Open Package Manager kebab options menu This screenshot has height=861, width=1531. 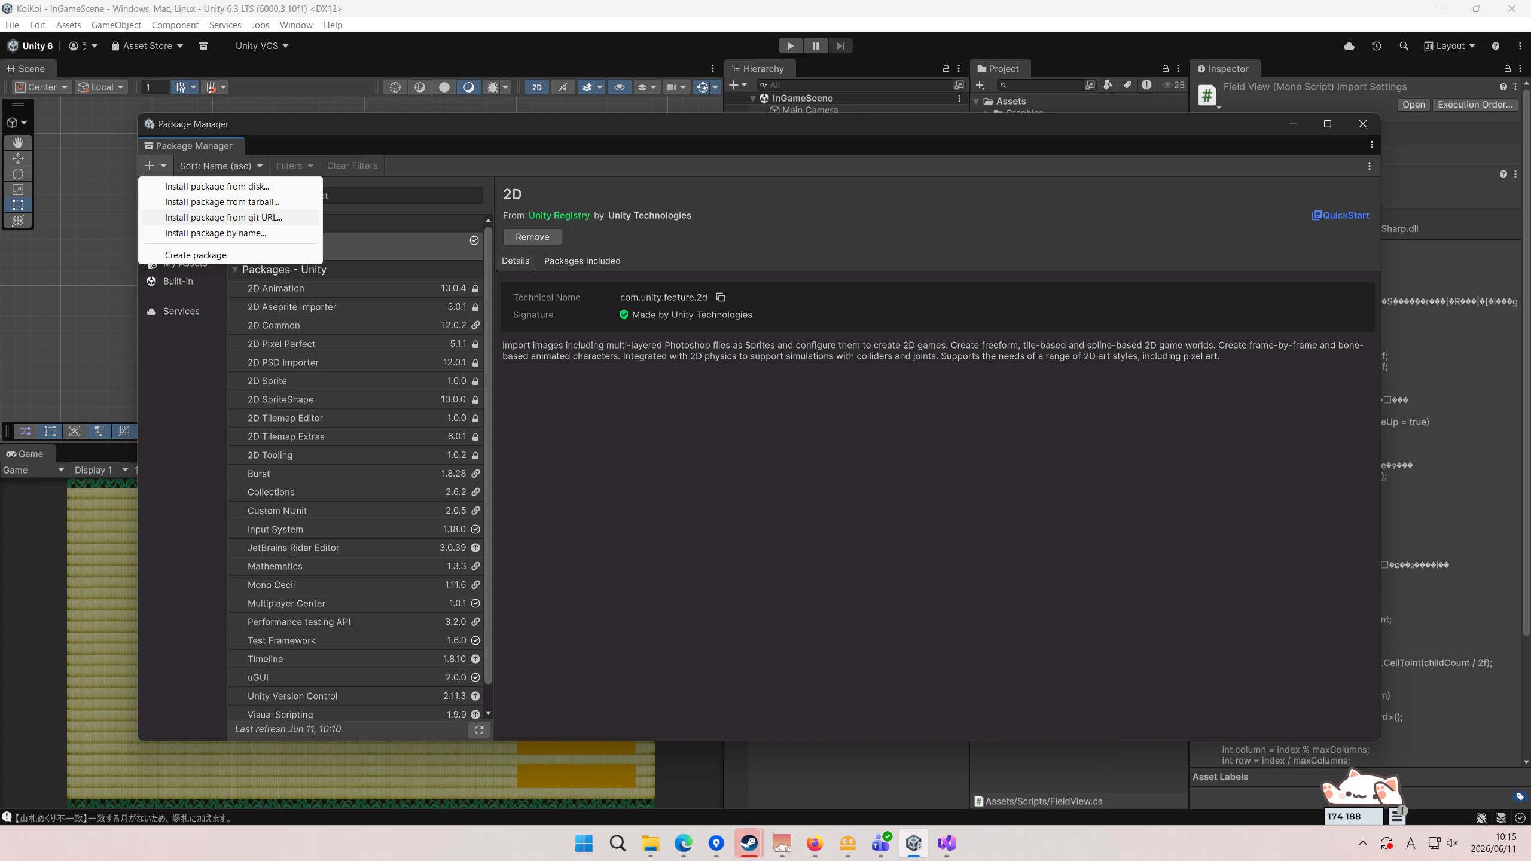coord(1370,166)
